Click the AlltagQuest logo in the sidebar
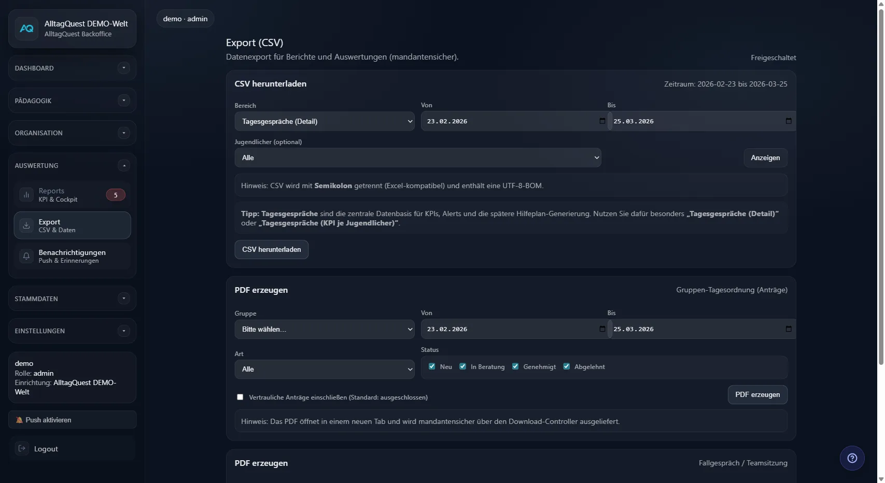This screenshot has width=885, height=483. click(x=27, y=29)
